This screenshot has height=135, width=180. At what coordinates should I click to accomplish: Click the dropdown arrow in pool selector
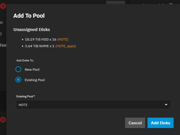[166, 105]
